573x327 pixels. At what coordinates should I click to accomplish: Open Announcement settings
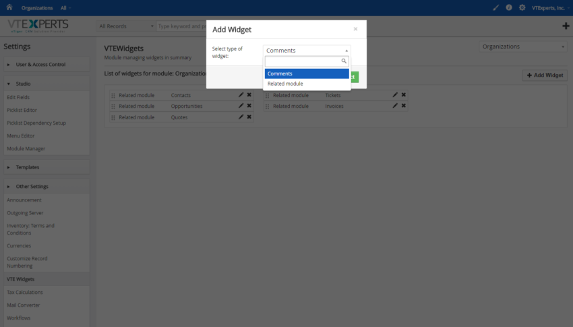click(24, 200)
